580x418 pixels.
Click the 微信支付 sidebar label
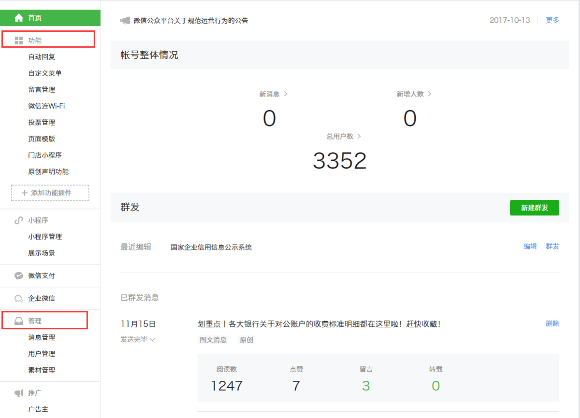[42, 276]
